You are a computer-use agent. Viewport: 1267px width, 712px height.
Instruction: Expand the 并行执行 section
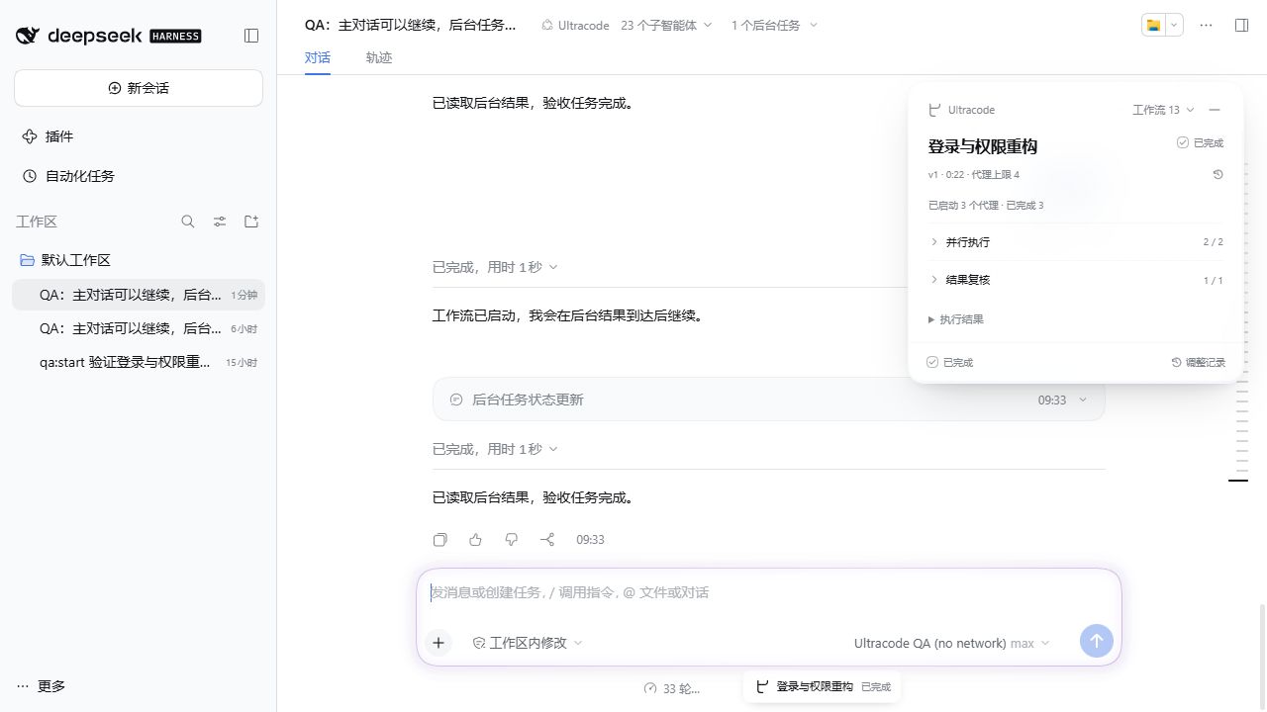[1075, 242]
